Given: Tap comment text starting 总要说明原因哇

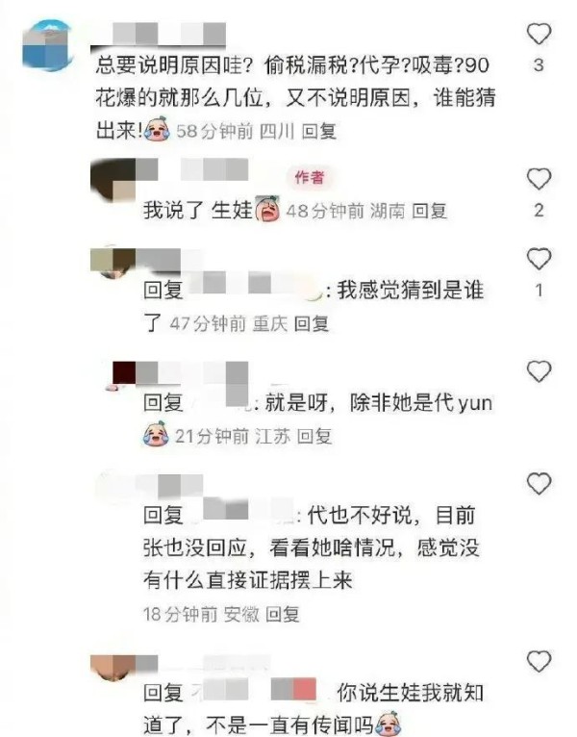Looking at the screenshot, I should pos(295,98).
